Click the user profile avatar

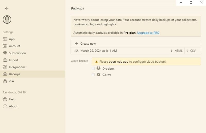click(7, 20)
